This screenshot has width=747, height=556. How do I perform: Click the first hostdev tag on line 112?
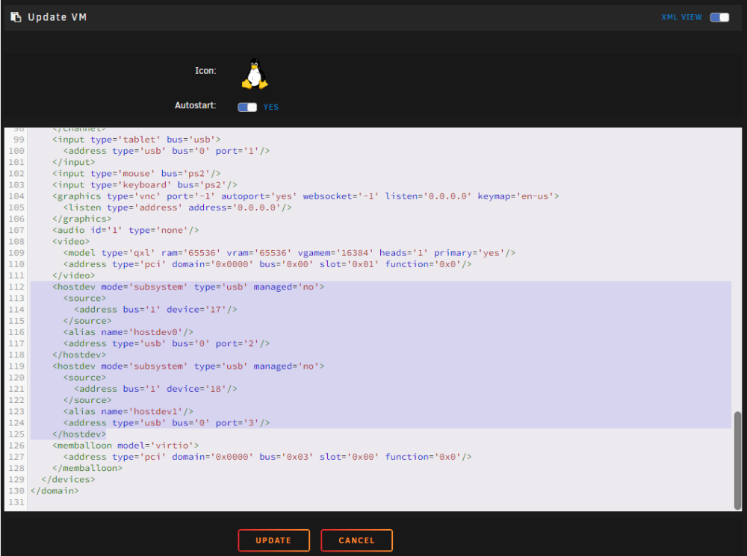pyautogui.click(x=189, y=287)
